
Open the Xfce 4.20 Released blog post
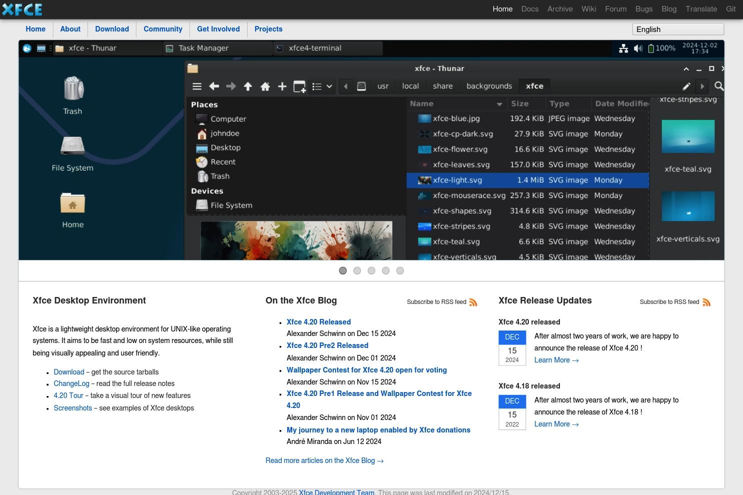319,322
